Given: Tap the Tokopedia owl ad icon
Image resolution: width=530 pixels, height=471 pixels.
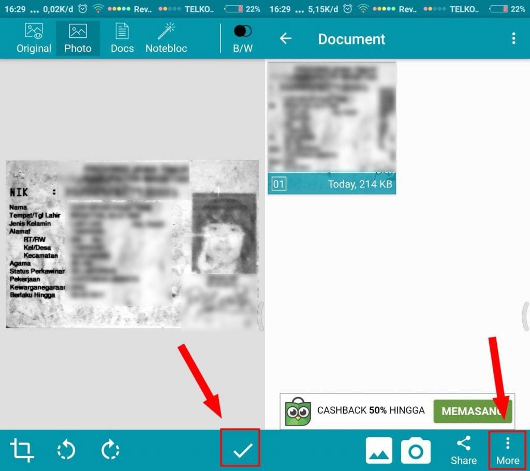Looking at the screenshot, I should [x=298, y=411].
